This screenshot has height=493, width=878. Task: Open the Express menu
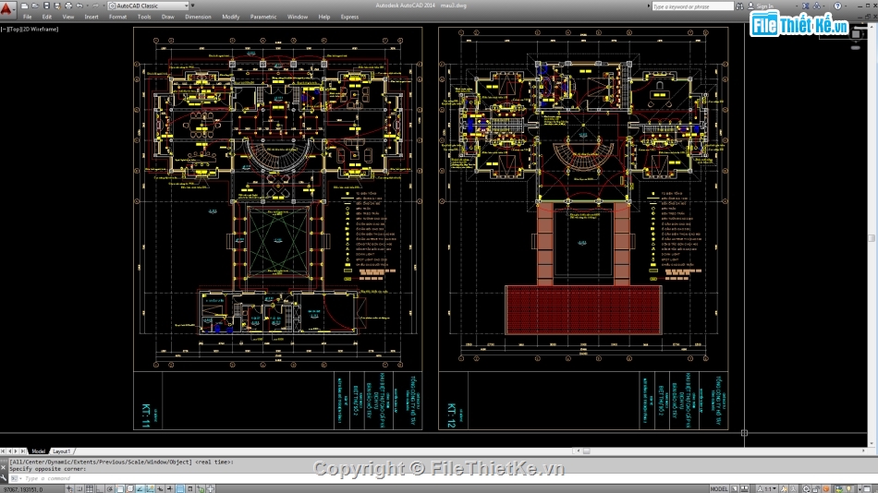click(x=349, y=17)
